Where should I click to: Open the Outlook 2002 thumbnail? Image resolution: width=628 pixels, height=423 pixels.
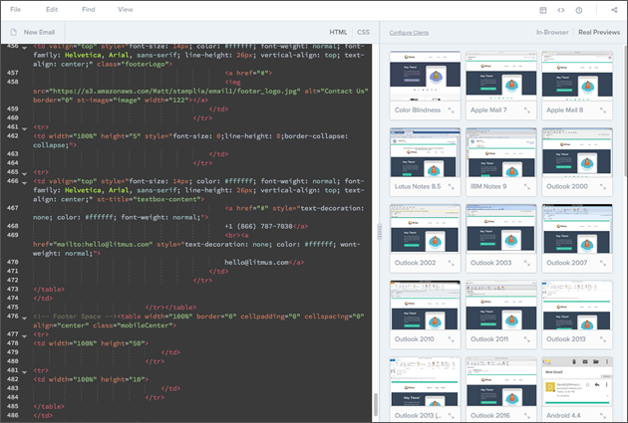(x=425, y=229)
